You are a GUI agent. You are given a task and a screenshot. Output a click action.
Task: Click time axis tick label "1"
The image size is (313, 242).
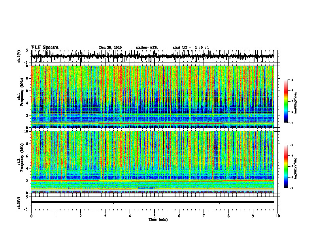point(56,216)
